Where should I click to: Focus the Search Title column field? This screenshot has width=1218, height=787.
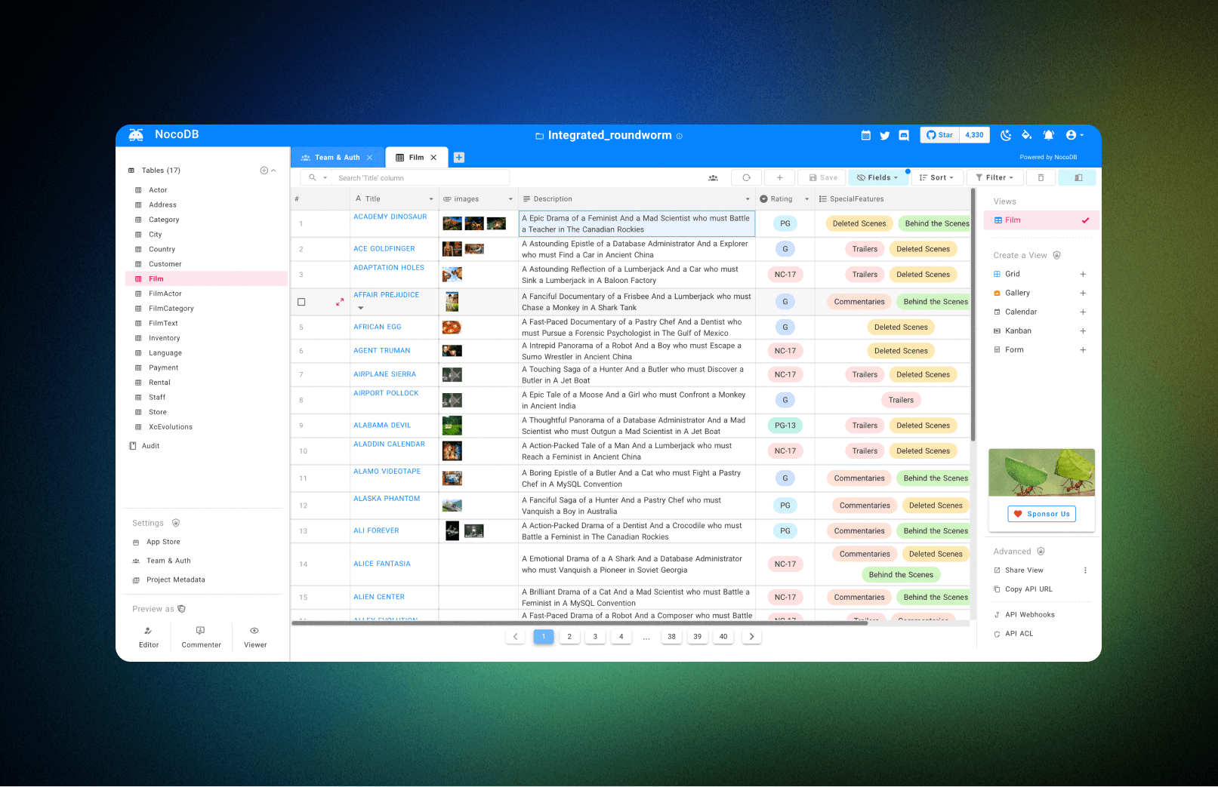click(x=421, y=178)
